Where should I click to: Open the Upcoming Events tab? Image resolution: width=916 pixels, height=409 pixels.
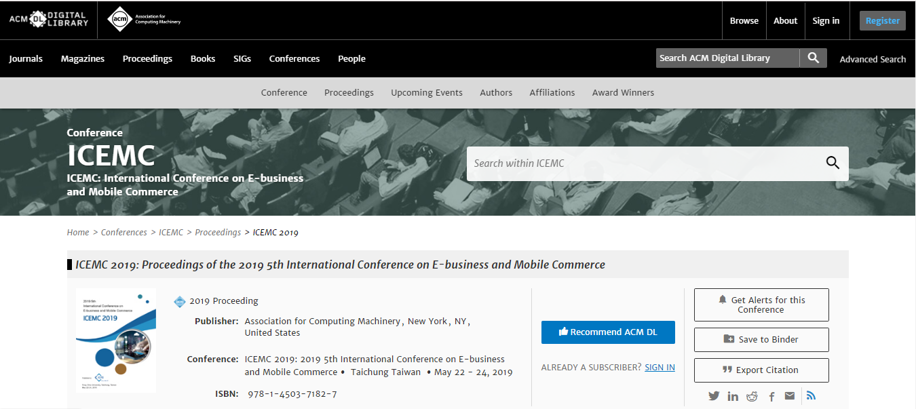point(427,92)
